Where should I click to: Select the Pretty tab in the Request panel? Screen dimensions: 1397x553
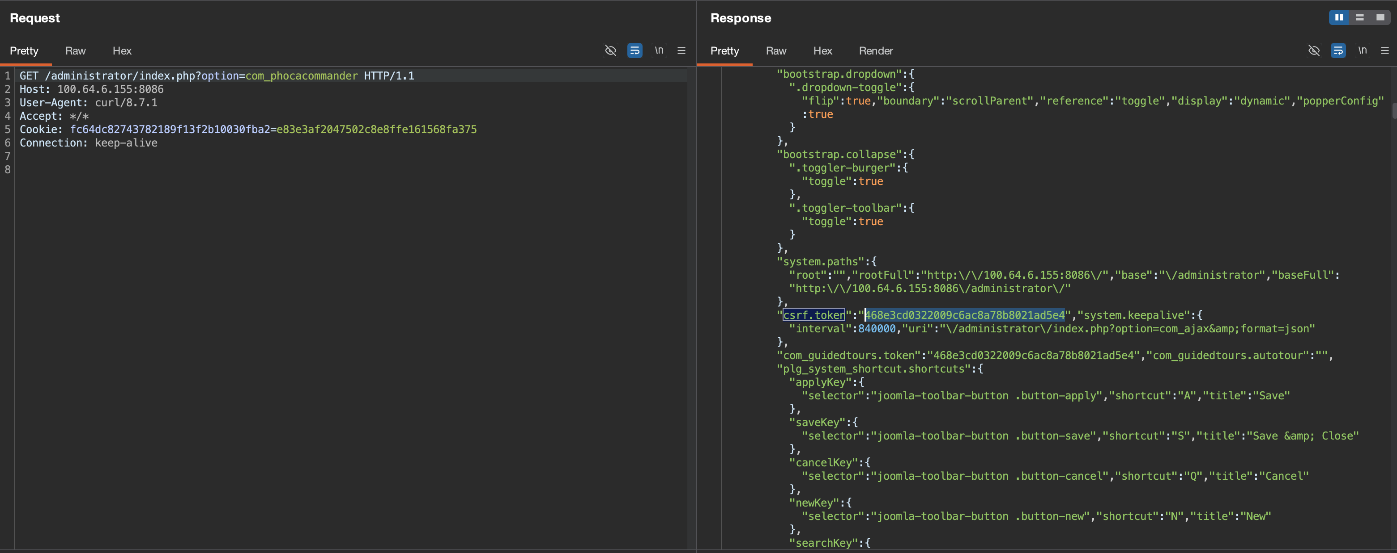[x=25, y=51]
